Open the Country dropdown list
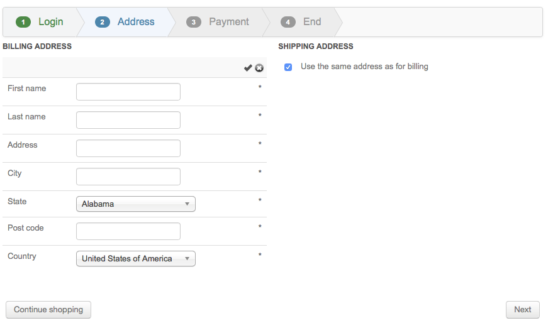Viewport: 548px width, 328px height. [x=135, y=258]
